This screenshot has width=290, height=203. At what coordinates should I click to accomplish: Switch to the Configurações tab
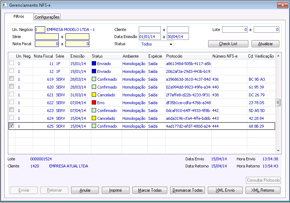click(47, 17)
